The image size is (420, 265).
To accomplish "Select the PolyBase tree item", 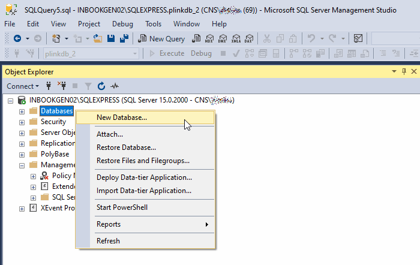I will (x=55, y=154).
